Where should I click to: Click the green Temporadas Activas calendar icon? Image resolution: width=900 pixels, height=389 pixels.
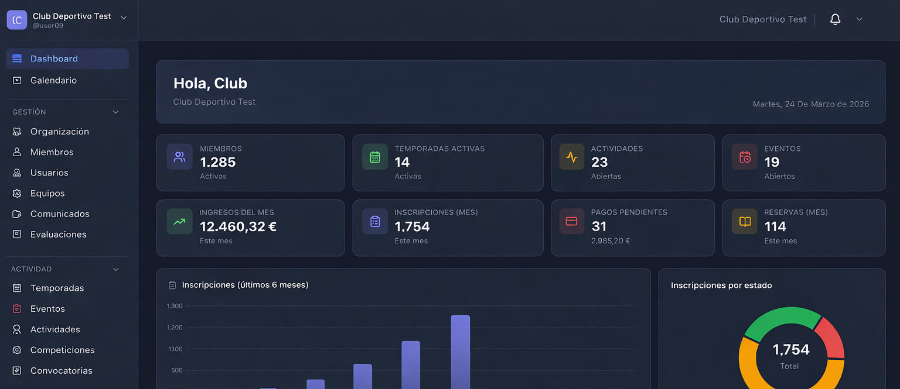click(374, 157)
